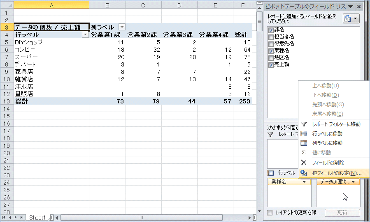Uncheck the 業種名 field checkbox
Viewport: 370px width, 222px height.
[x=271, y=51]
